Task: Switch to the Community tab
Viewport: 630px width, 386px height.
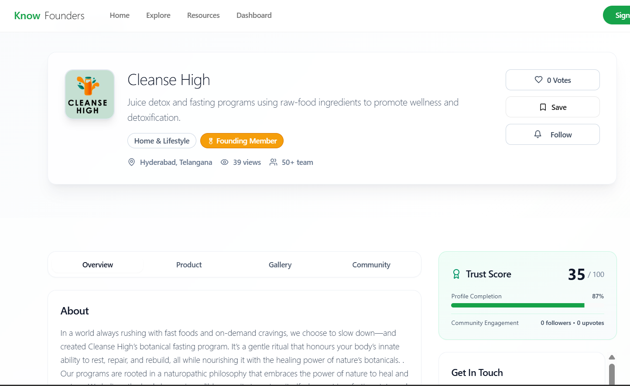Action: 371,264
